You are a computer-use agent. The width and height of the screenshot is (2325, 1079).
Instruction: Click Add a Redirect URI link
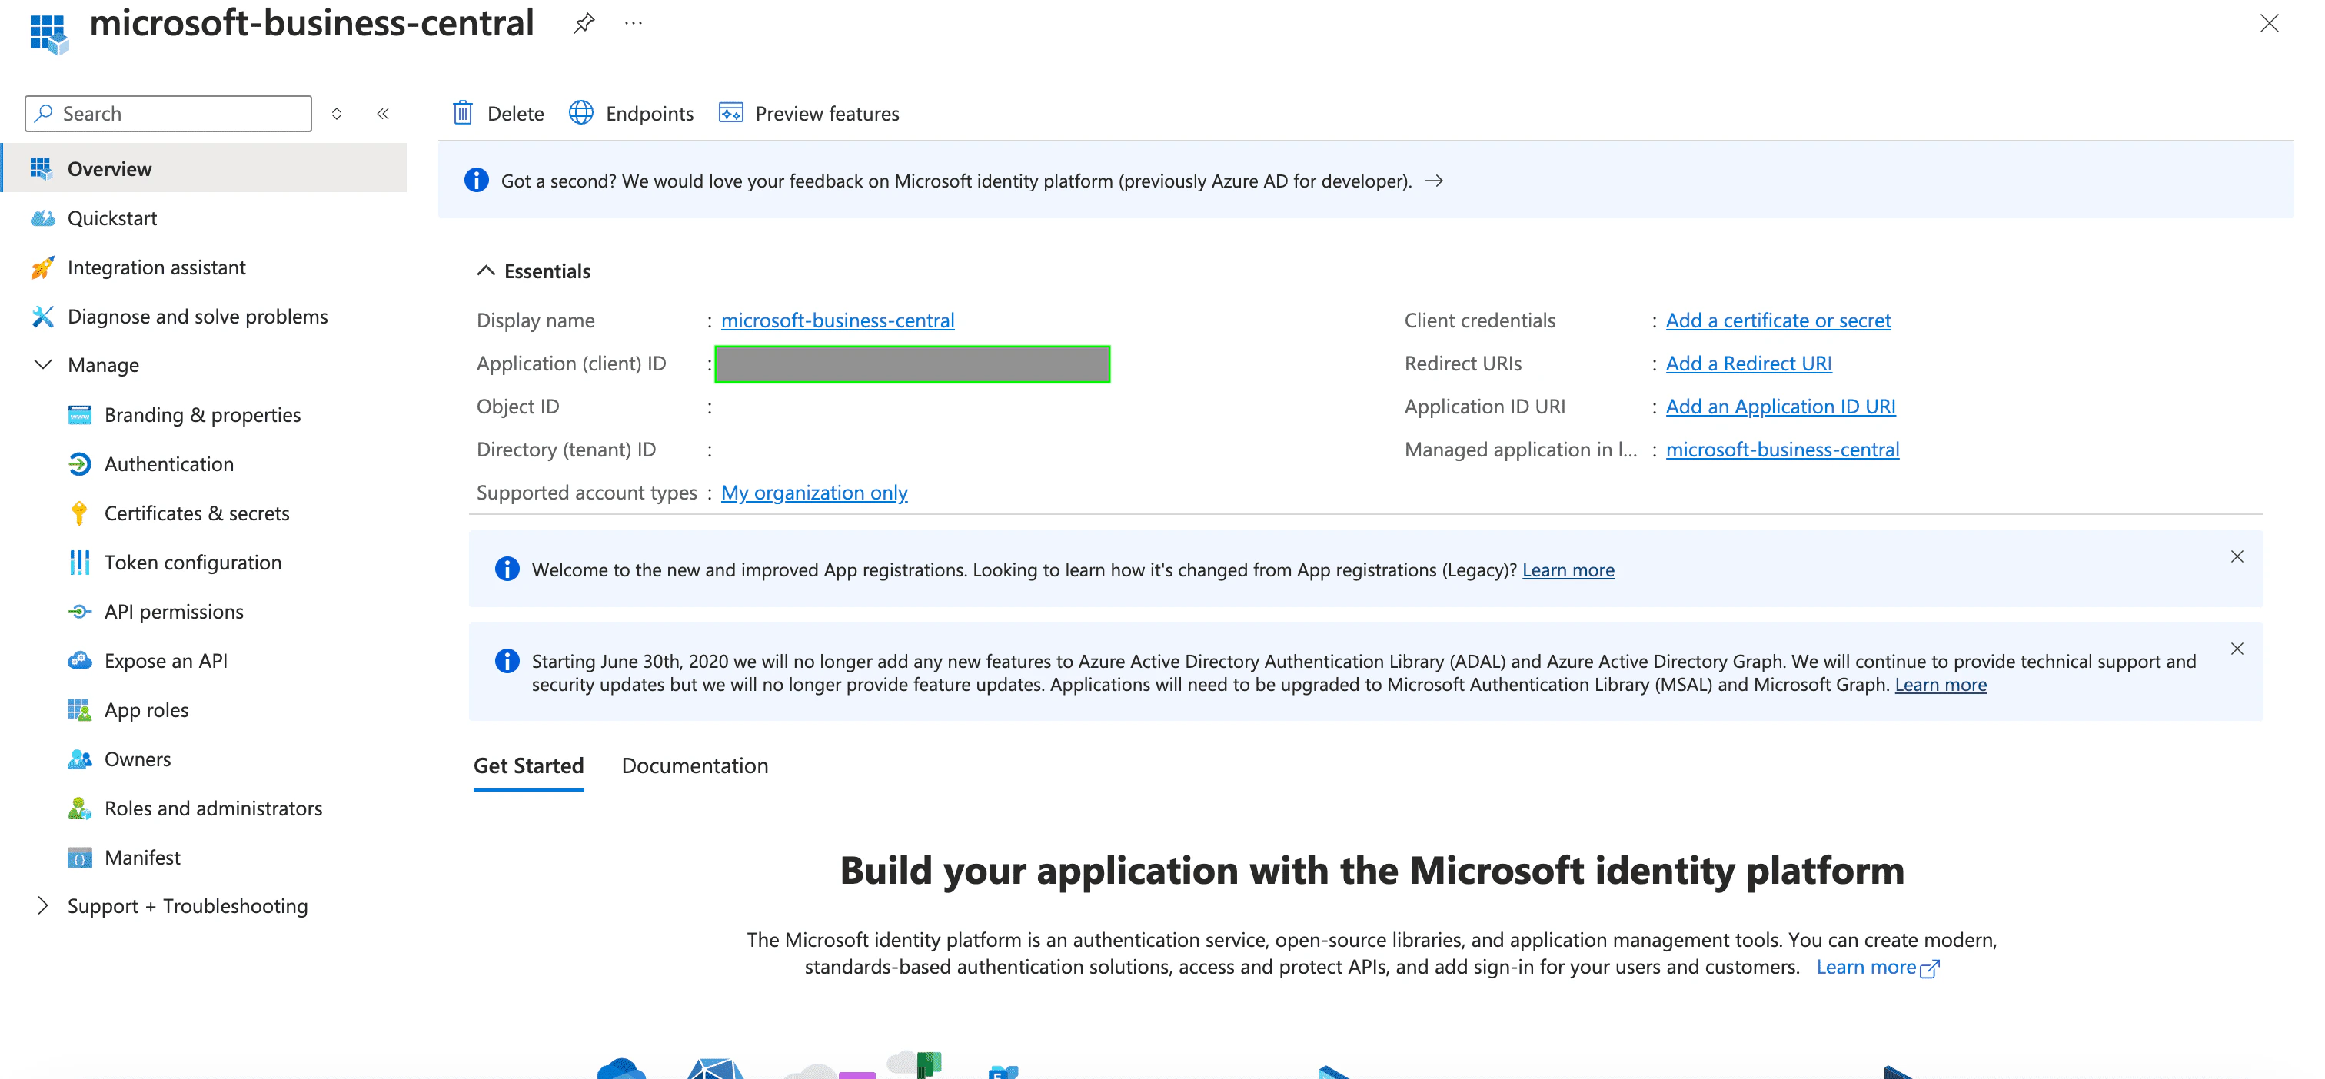pyautogui.click(x=1748, y=364)
